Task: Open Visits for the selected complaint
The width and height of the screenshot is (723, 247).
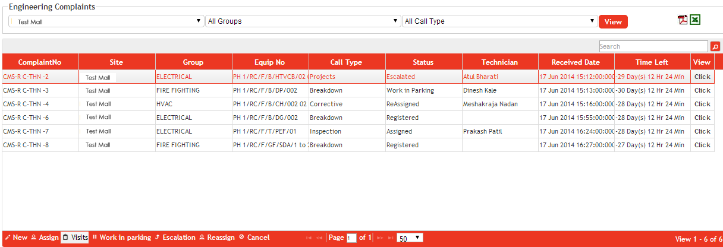Action: (76, 237)
